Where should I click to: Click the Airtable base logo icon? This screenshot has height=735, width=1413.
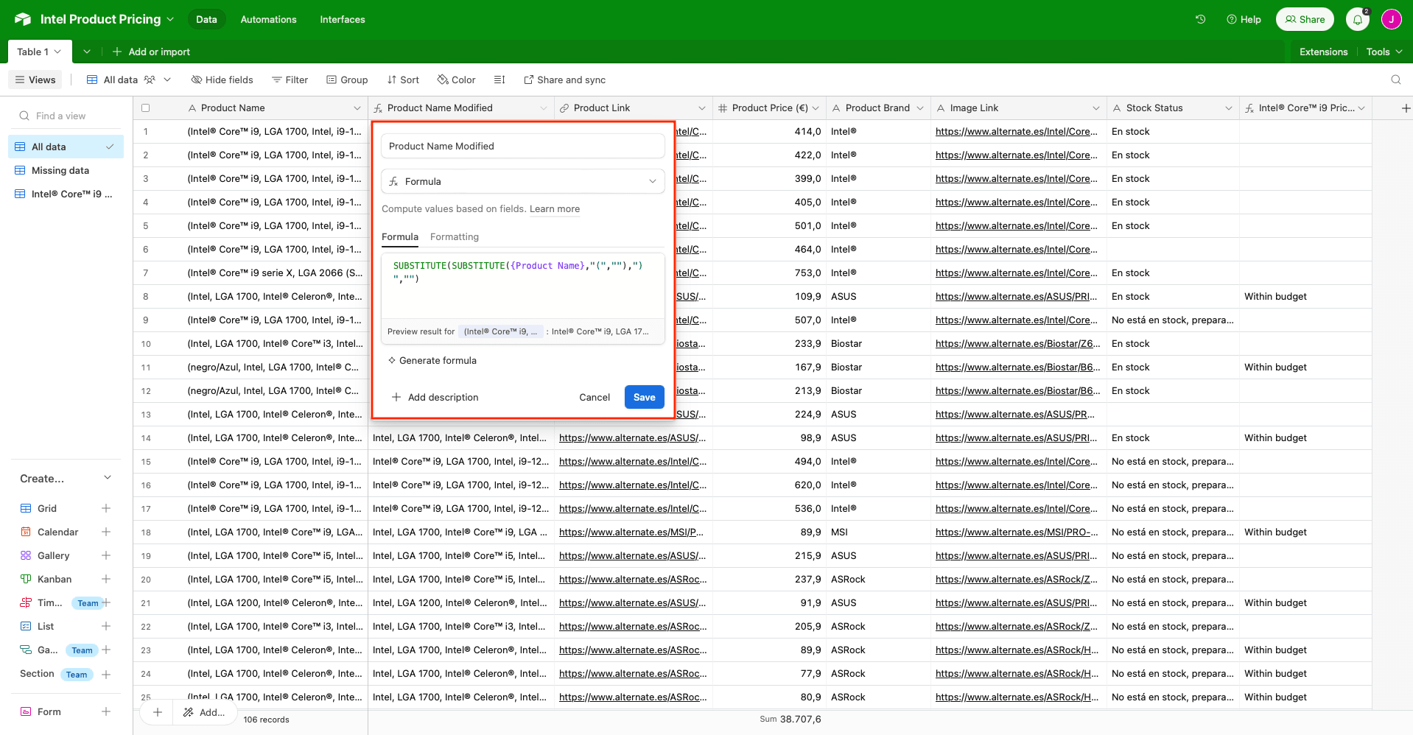tap(23, 19)
